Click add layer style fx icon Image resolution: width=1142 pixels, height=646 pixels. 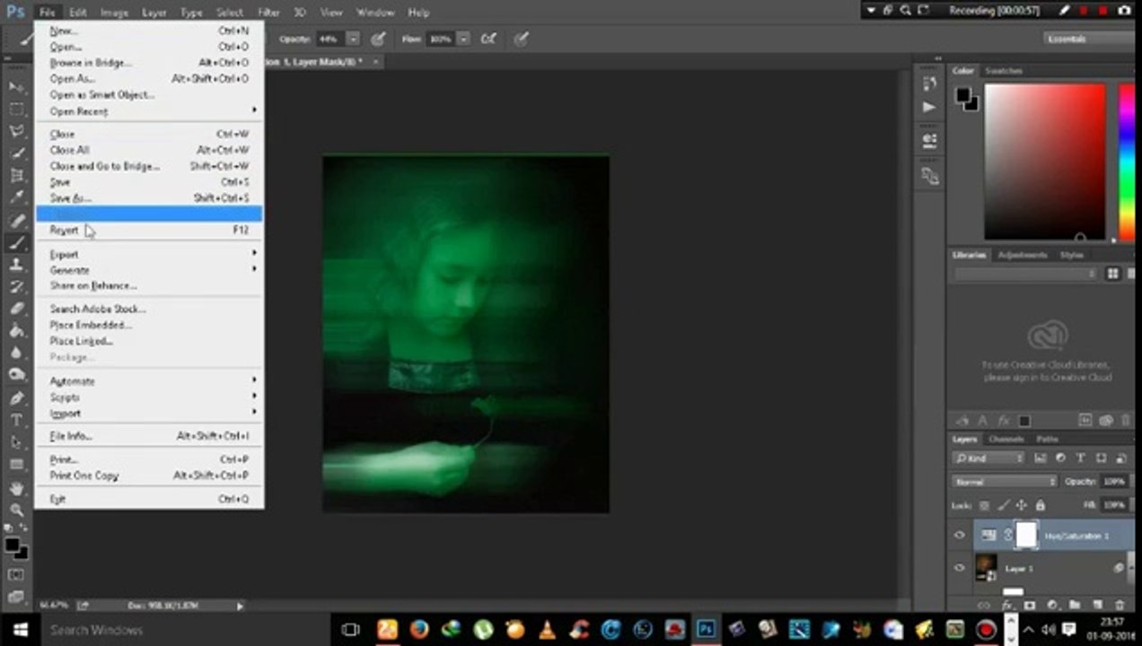1007,606
